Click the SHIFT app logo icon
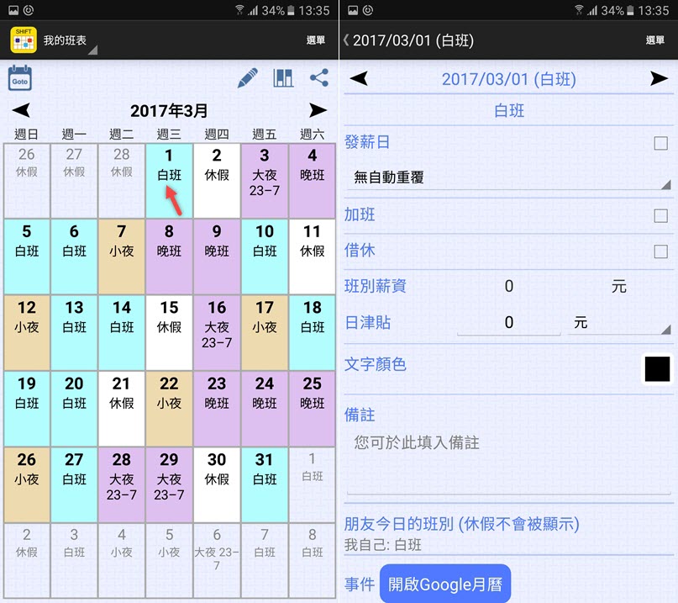The width and height of the screenshot is (678, 603). (x=24, y=40)
